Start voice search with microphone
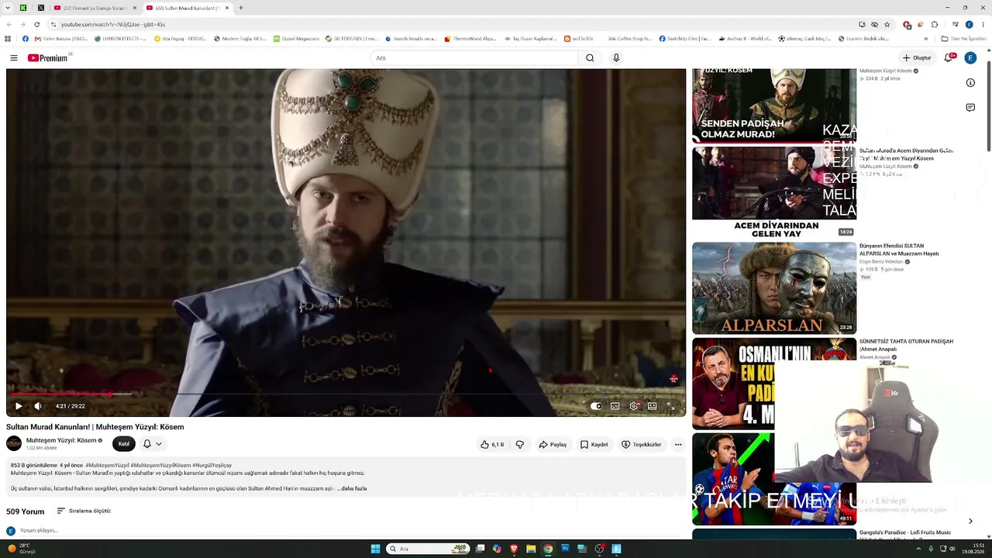Viewport: 992px width, 558px height. pos(616,58)
